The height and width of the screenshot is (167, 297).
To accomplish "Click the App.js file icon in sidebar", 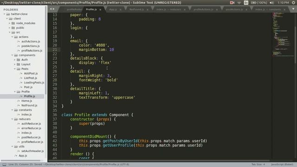I will tap(16, 156).
